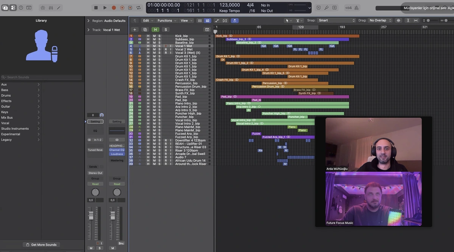Expand the Region Audio Defaults disclosure

89,21
